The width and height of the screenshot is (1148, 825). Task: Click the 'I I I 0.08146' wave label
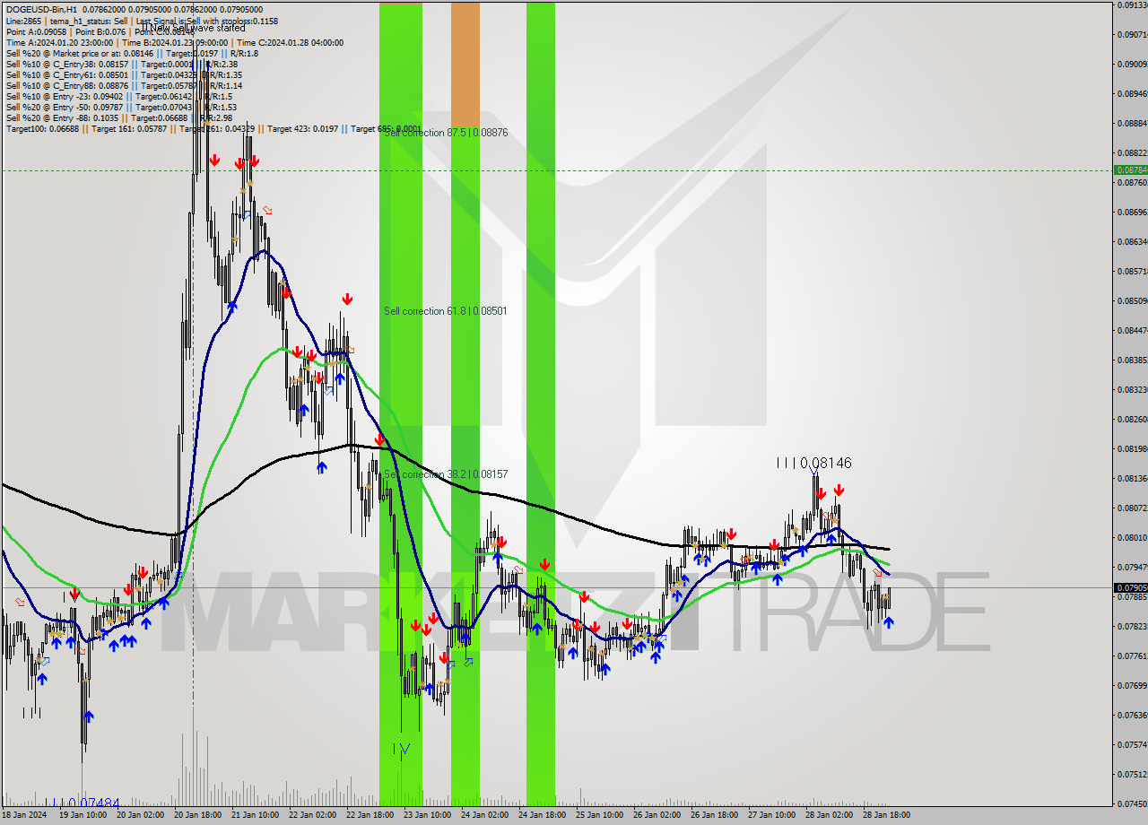coord(813,463)
